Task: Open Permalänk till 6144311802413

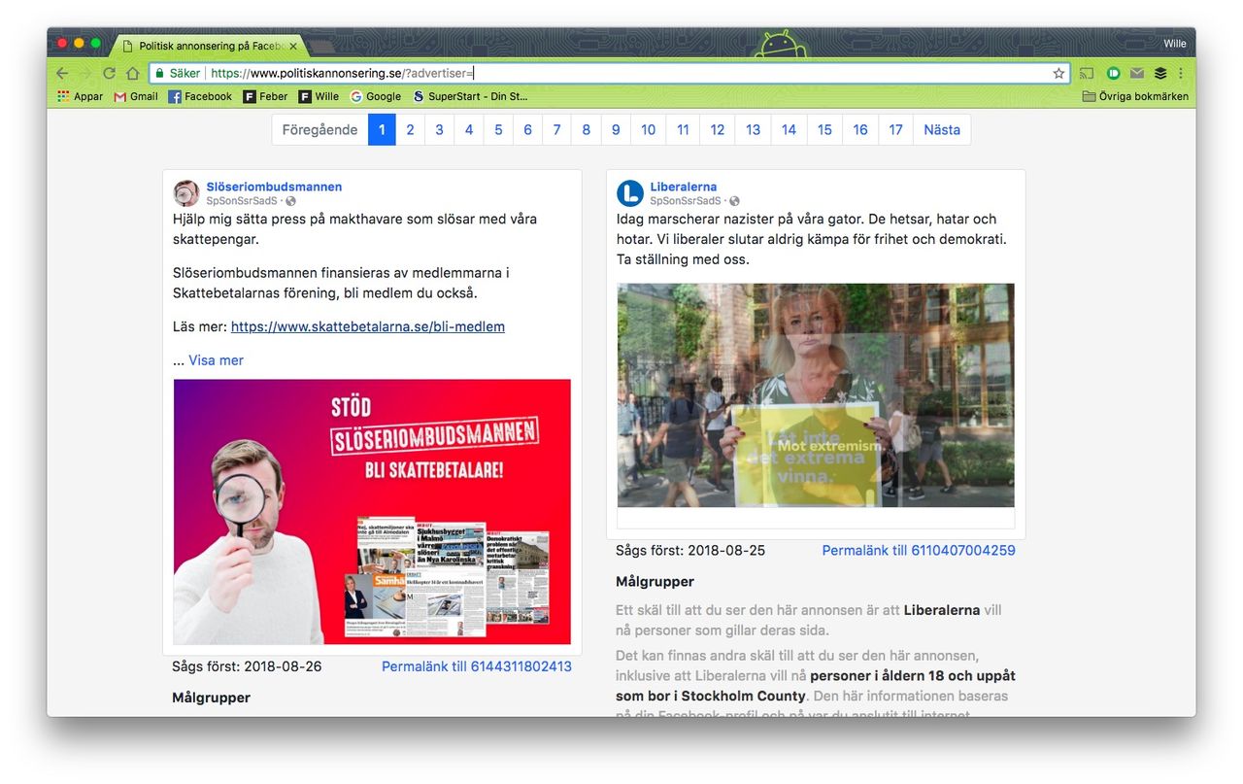Action: pyautogui.click(x=477, y=666)
